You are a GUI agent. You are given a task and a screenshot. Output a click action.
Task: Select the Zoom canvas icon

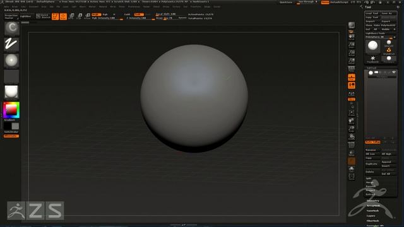352,45
